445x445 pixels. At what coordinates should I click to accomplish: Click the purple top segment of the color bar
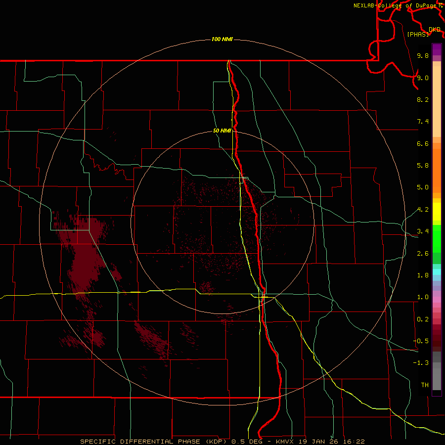pyautogui.click(x=437, y=49)
